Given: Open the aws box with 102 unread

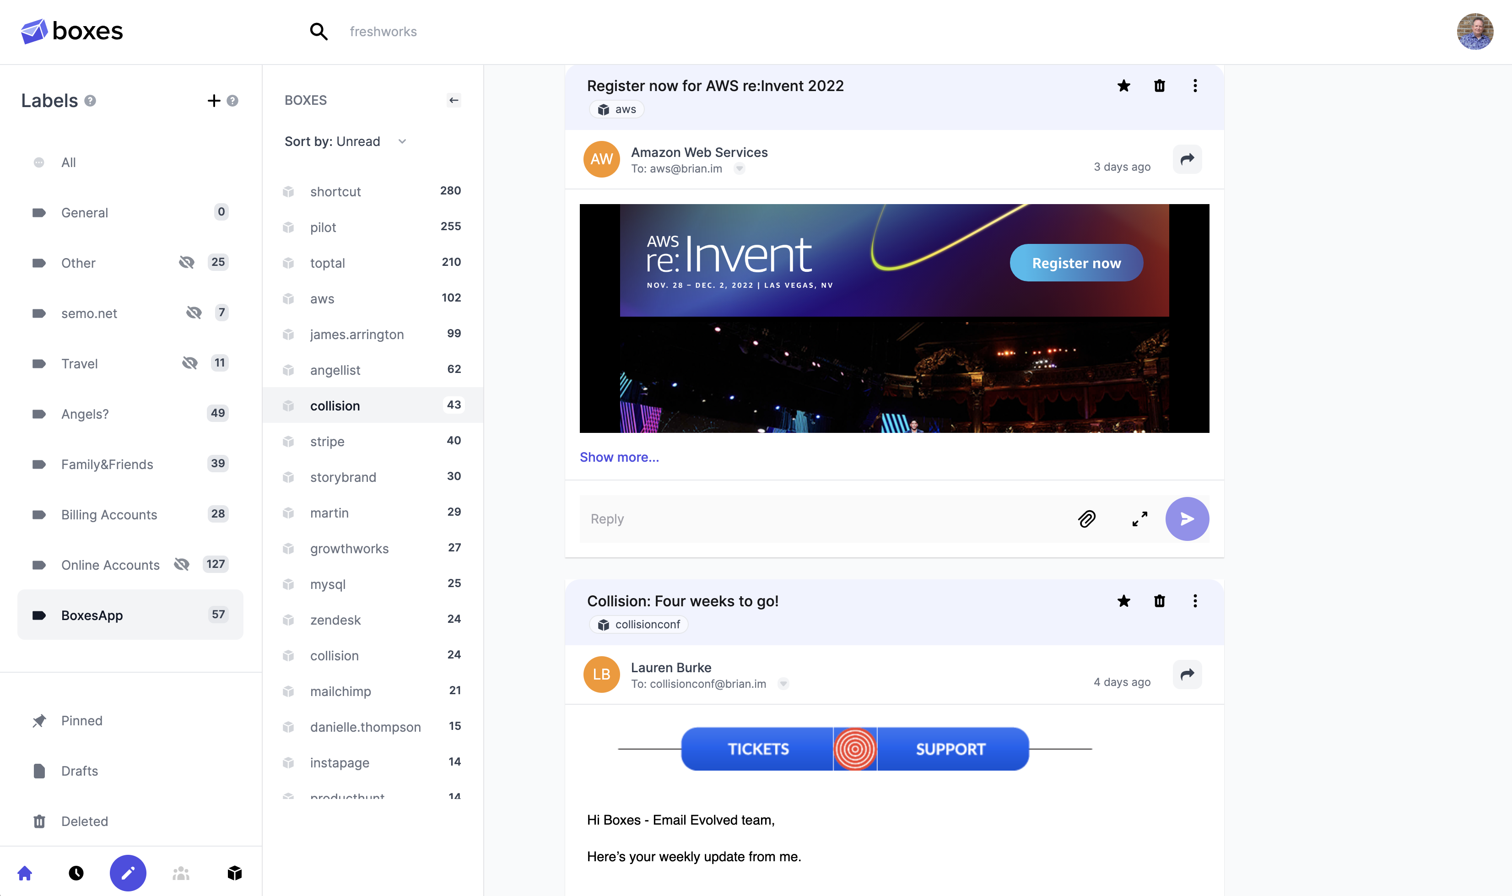Looking at the screenshot, I should click(x=373, y=298).
